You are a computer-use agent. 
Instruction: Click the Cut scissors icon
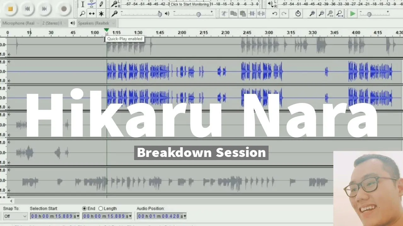[224, 13]
